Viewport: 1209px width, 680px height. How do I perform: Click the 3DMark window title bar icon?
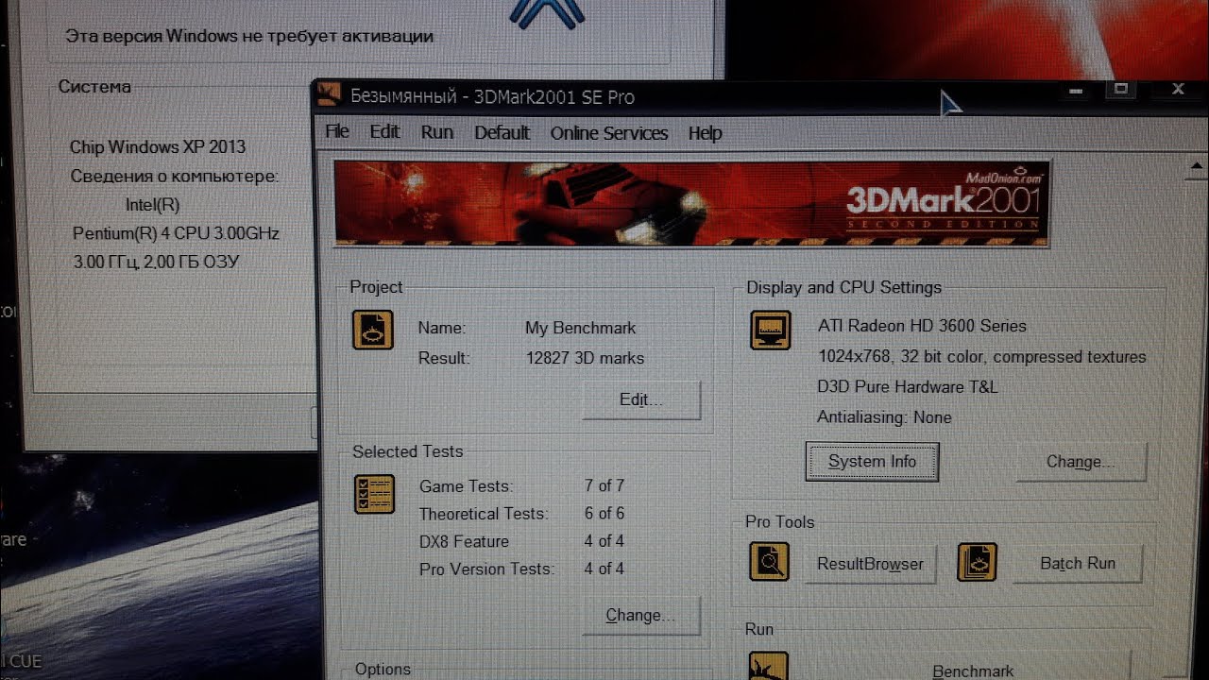tap(329, 94)
